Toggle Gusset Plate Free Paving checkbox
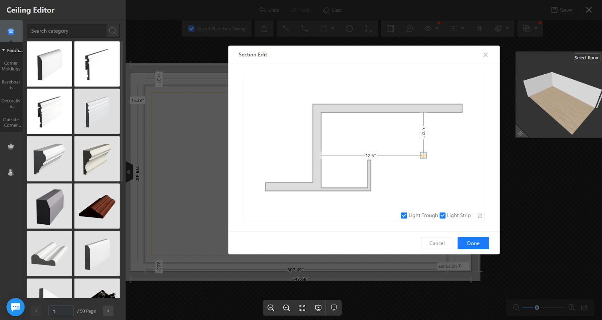This screenshot has height=320, width=602. (192, 29)
